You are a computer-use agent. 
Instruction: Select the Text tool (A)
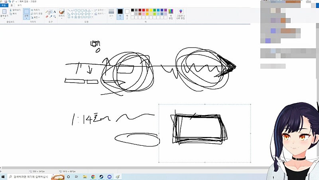(x=55, y=12)
